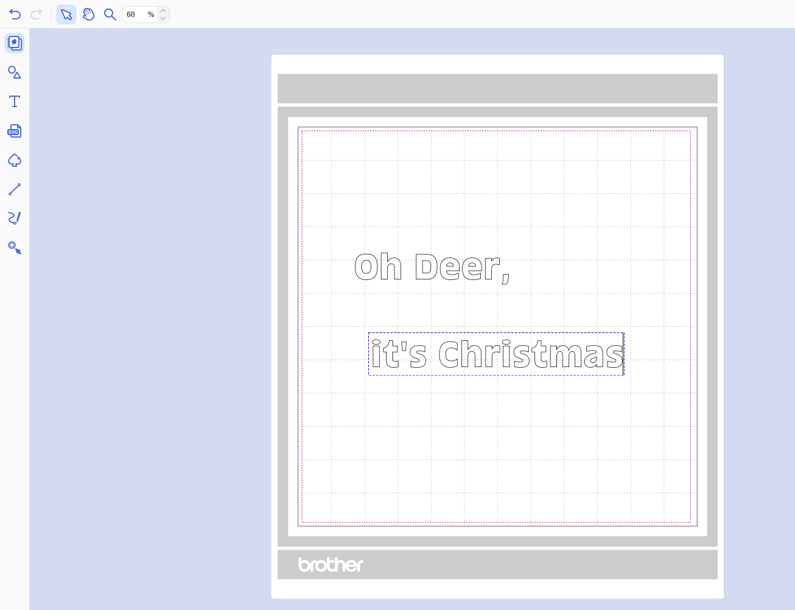Viewport: 795px width, 610px height.
Task: Click the redo arrow
Action: (37, 15)
